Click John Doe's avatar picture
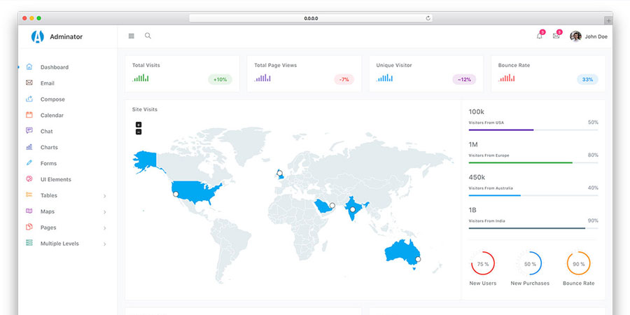 575,36
